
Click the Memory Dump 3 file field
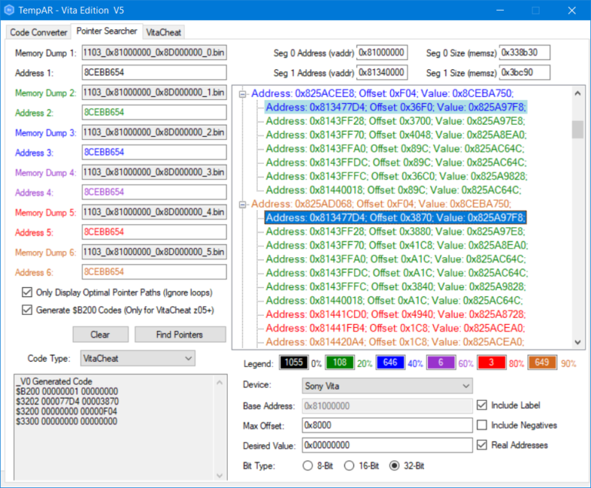point(154,132)
